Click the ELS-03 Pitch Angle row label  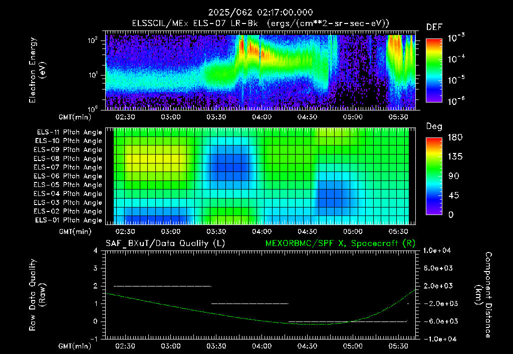(x=68, y=202)
